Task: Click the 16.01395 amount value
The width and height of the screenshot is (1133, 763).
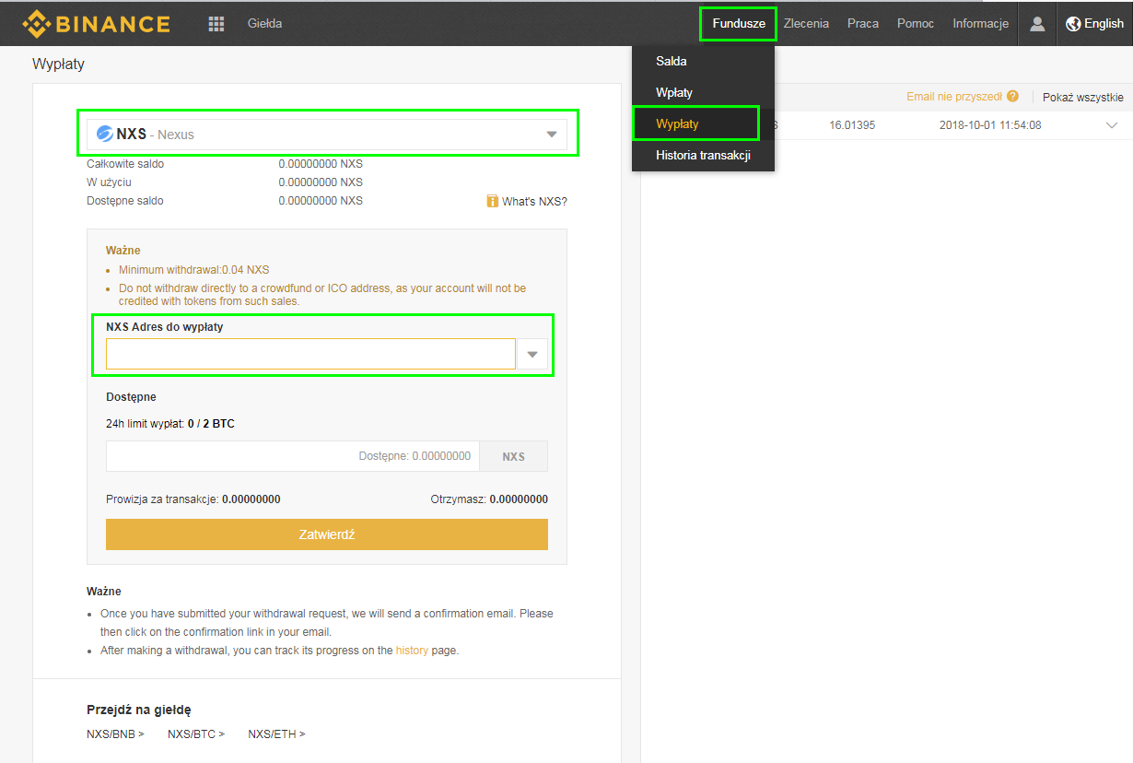Action: click(x=852, y=125)
